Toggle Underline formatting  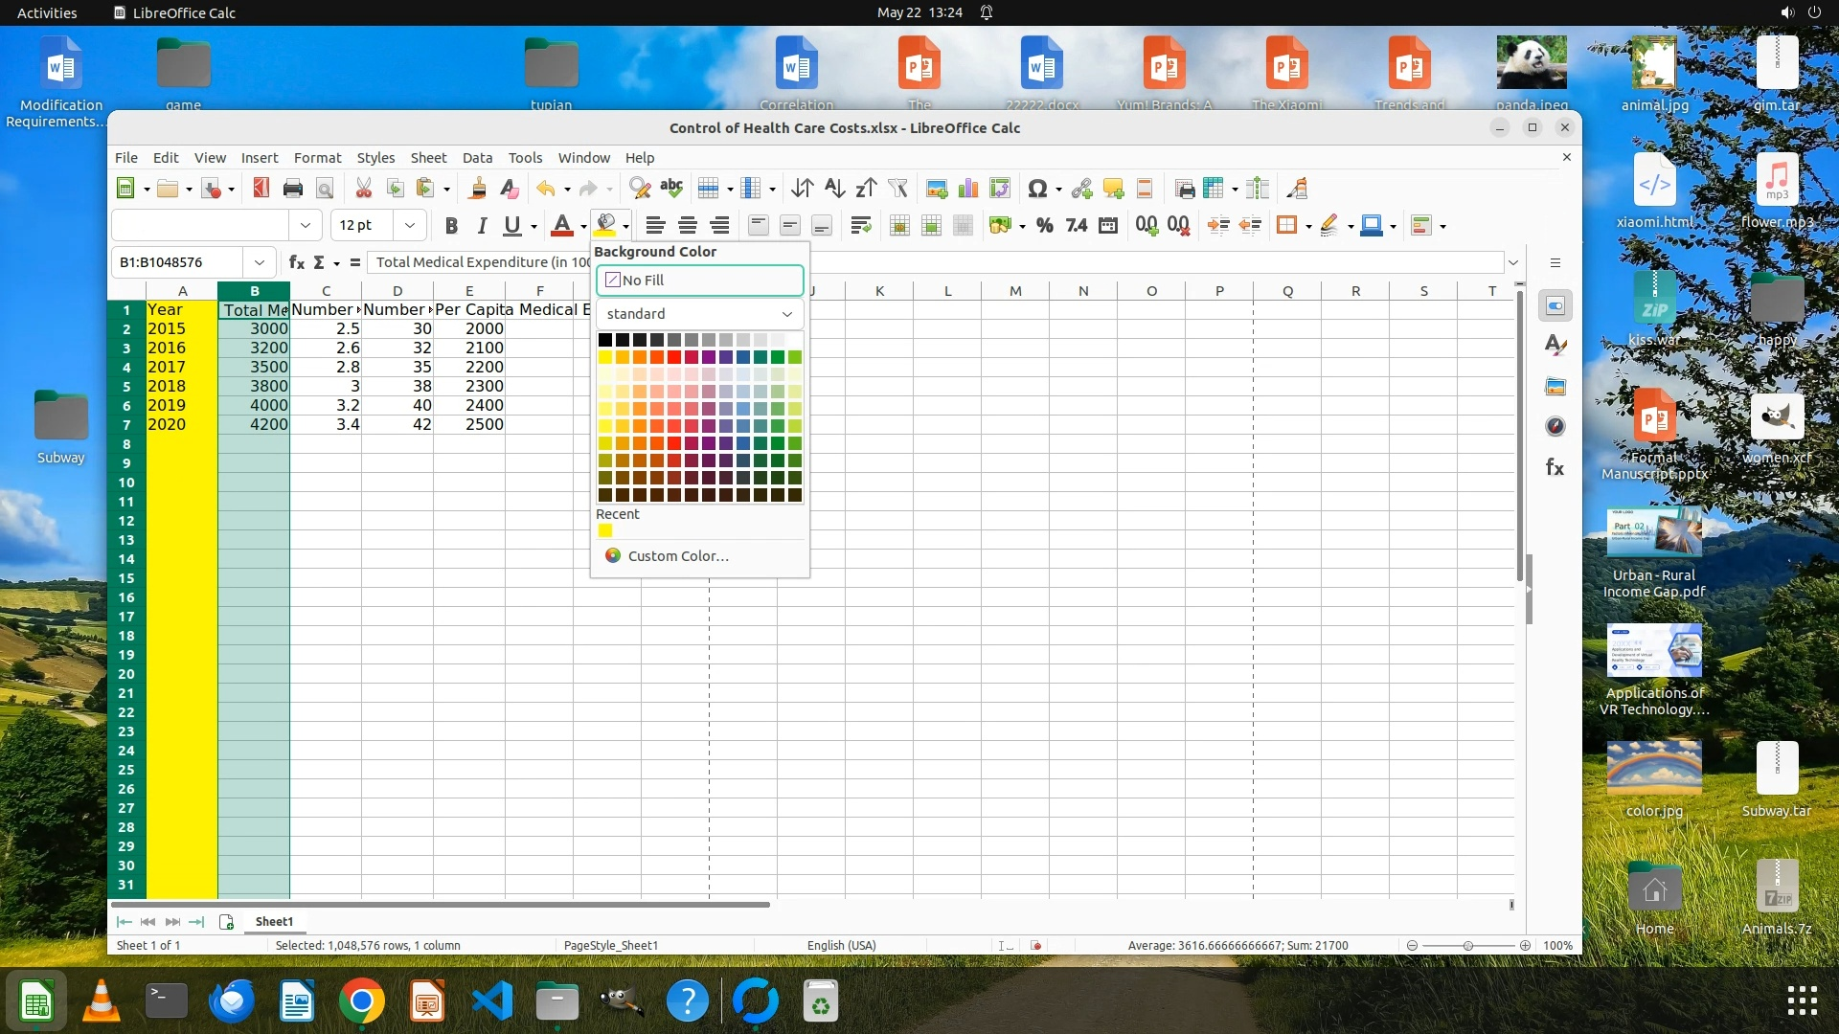coord(512,226)
